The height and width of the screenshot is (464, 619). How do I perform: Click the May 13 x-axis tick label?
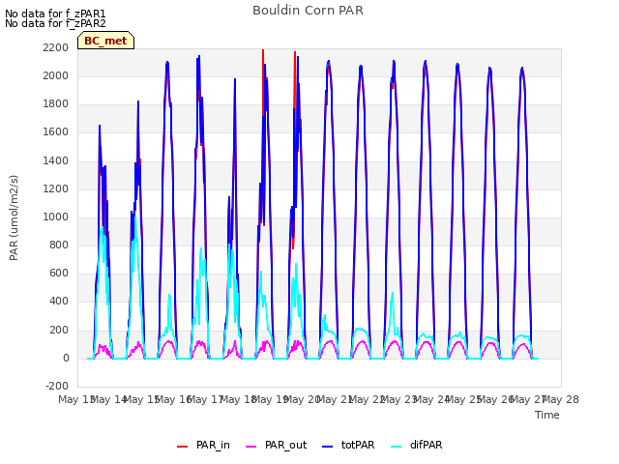pos(76,399)
